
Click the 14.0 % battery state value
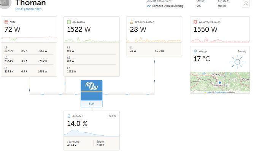point(77,124)
